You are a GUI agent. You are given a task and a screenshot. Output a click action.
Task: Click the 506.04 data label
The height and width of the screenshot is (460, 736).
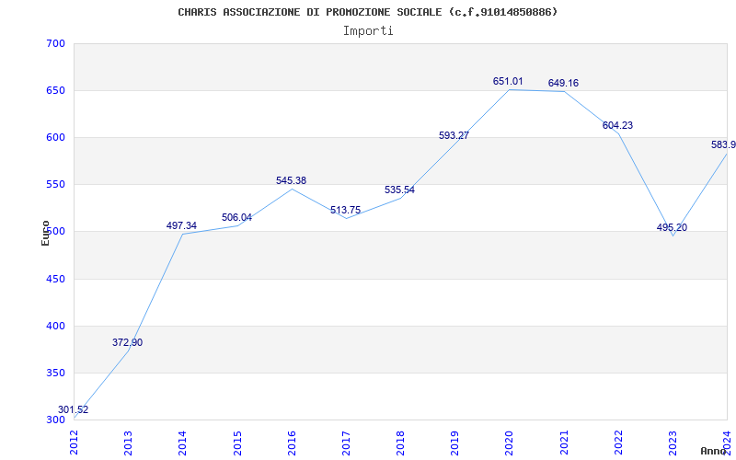pos(236,217)
